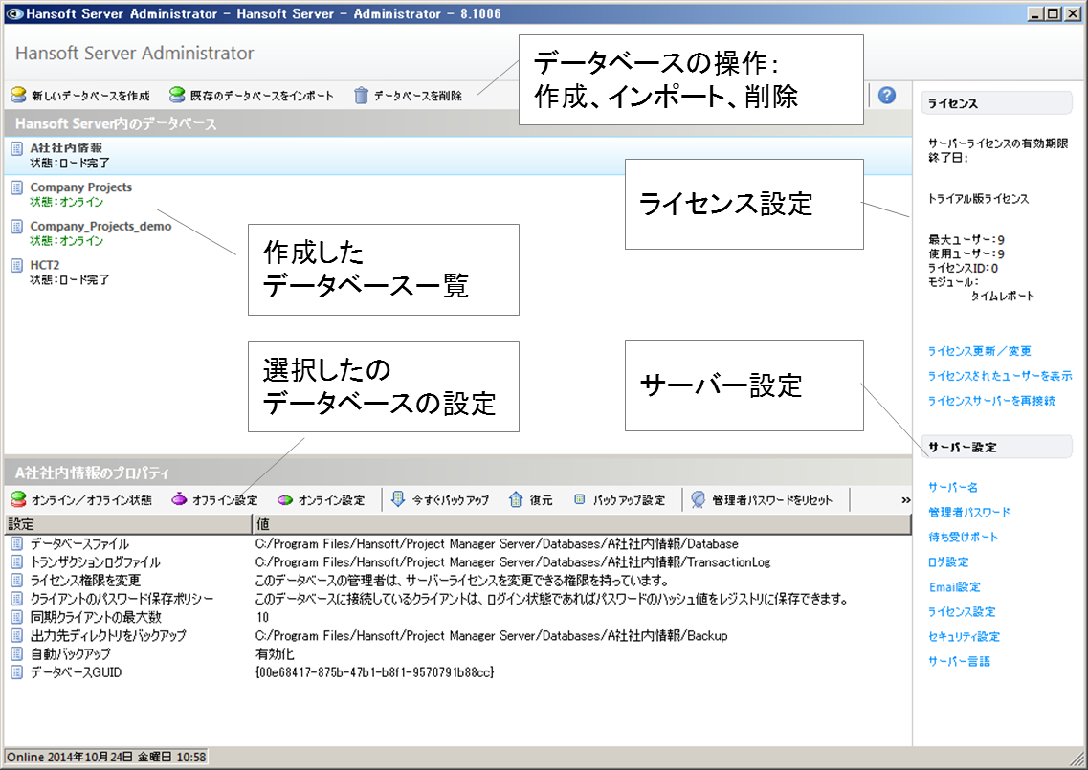Click the ライセンス権限を変更 row icon
The image size is (1088, 770).
17,580
